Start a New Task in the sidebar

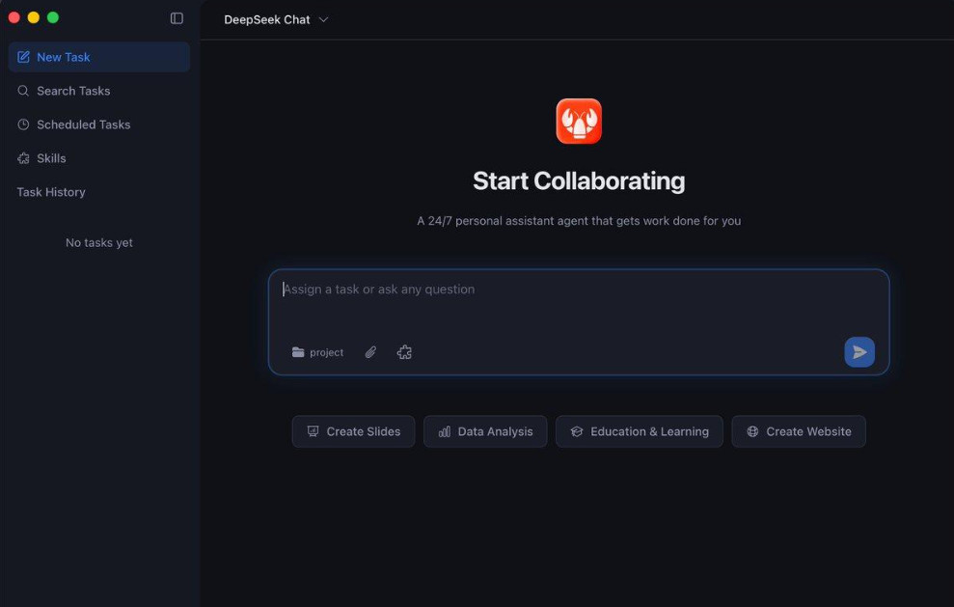99,57
